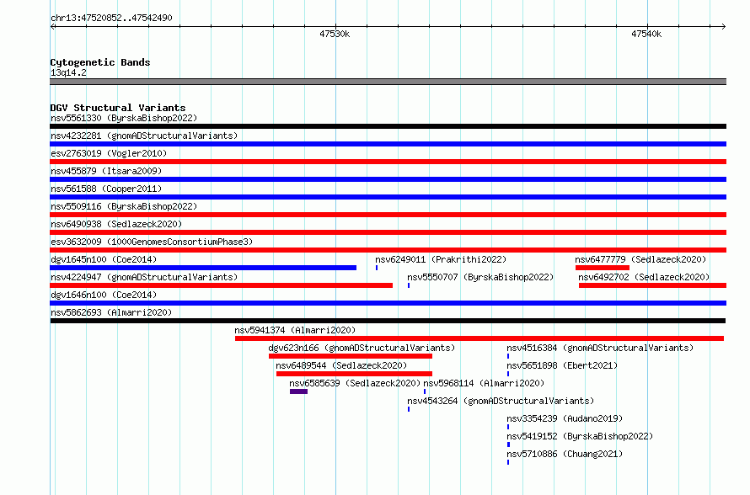Select the Cytogenetic Bands track title
This screenshot has height=495, width=750.
click(x=100, y=62)
